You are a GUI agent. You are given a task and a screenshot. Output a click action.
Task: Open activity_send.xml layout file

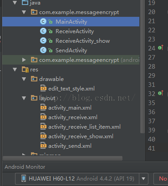(x=70, y=146)
